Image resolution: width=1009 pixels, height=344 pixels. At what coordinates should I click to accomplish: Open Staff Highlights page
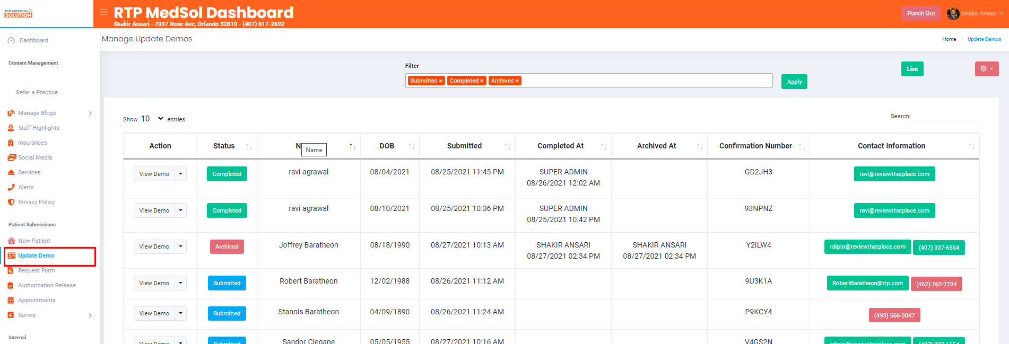tap(39, 128)
